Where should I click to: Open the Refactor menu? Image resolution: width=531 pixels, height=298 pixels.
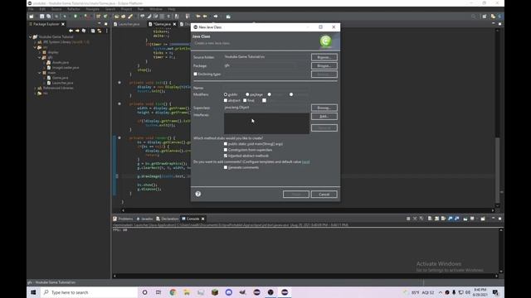(74, 9)
